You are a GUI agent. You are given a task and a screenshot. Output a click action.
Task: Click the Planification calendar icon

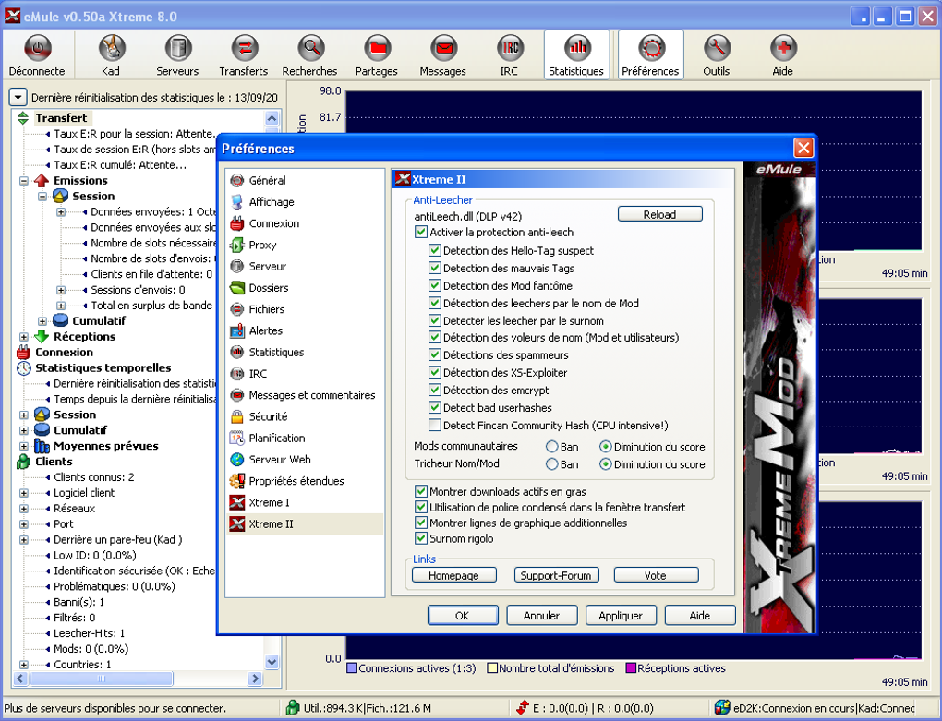(237, 438)
